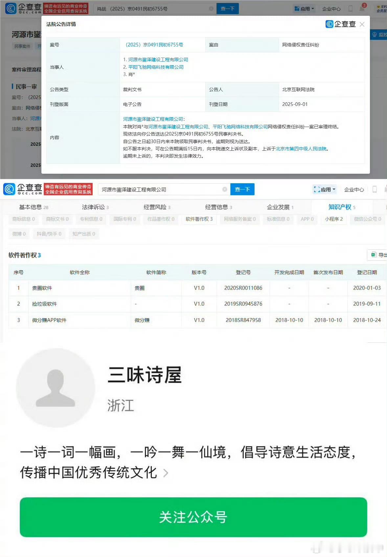Clear the top search box with the x icon

point(211,9)
